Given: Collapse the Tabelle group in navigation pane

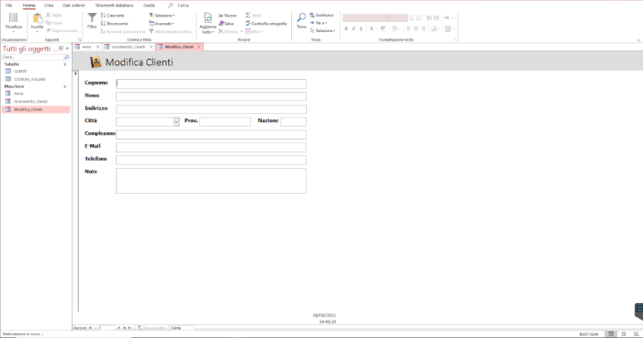Looking at the screenshot, I should [65, 64].
